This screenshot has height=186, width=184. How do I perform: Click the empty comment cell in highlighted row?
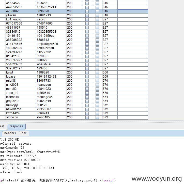(x=133, y=11)
